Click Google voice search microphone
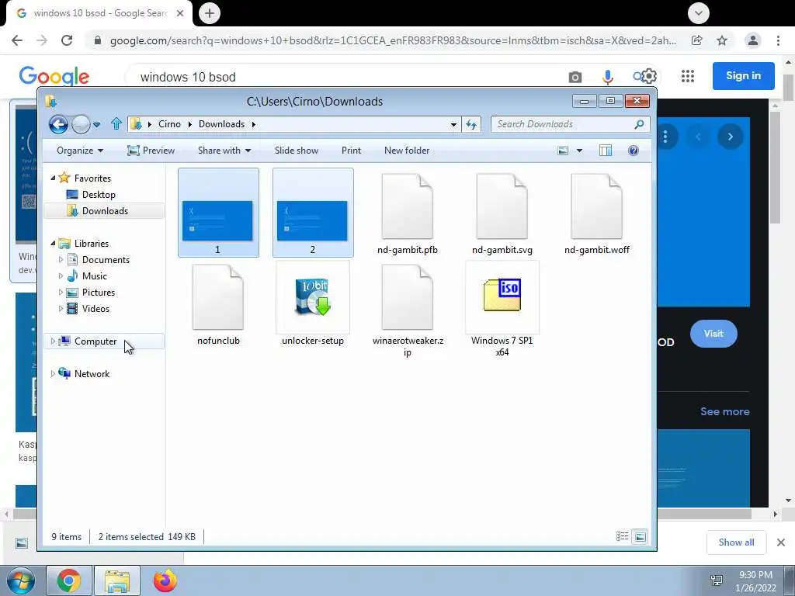The image size is (795, 596). (x=607, y=77)
